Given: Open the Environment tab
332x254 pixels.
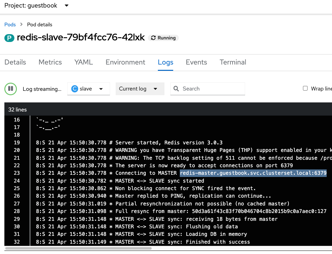Looking at the screenshot, I should pos(125,62).
